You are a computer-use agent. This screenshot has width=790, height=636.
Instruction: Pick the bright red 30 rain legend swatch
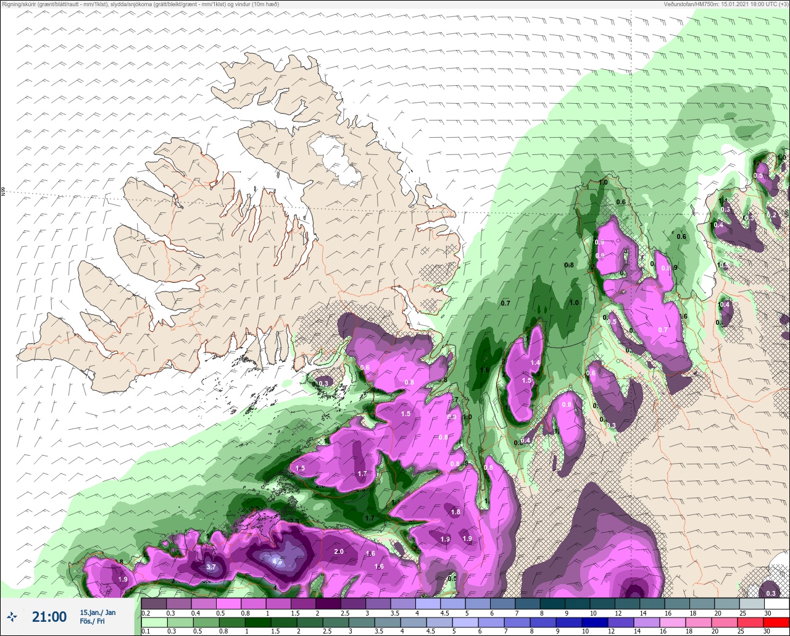click(x=776, y=622)
